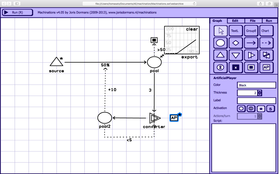Open the Run tab
Viewport: 279px width, 174px height.
pyautogui.click(x=269, y=21)
